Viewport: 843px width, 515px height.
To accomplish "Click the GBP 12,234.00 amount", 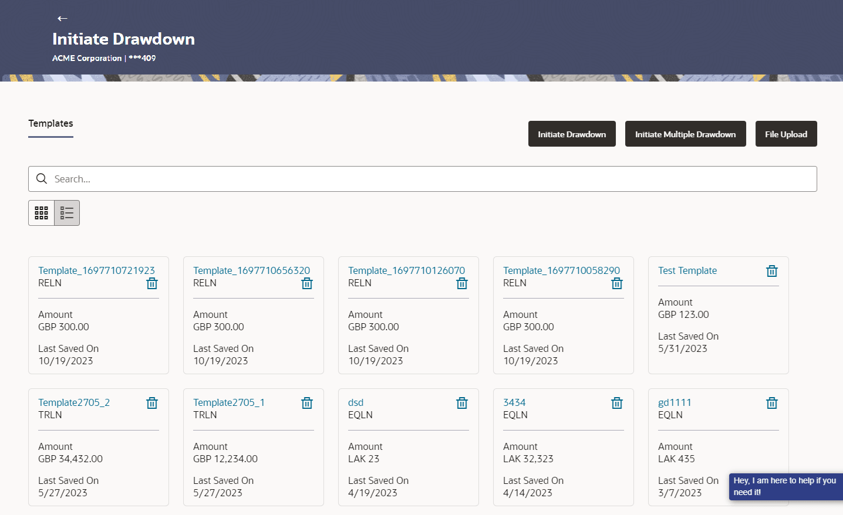I will point(225,459).
